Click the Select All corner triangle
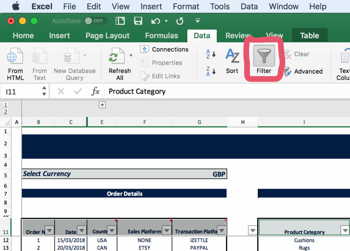350x251 pixels. coord(6,122)
